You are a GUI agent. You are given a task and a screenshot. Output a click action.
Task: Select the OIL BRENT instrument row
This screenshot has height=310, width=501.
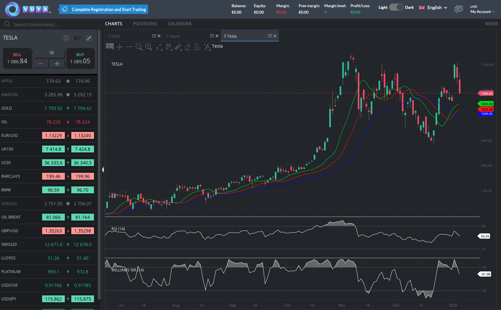[49, 217]
